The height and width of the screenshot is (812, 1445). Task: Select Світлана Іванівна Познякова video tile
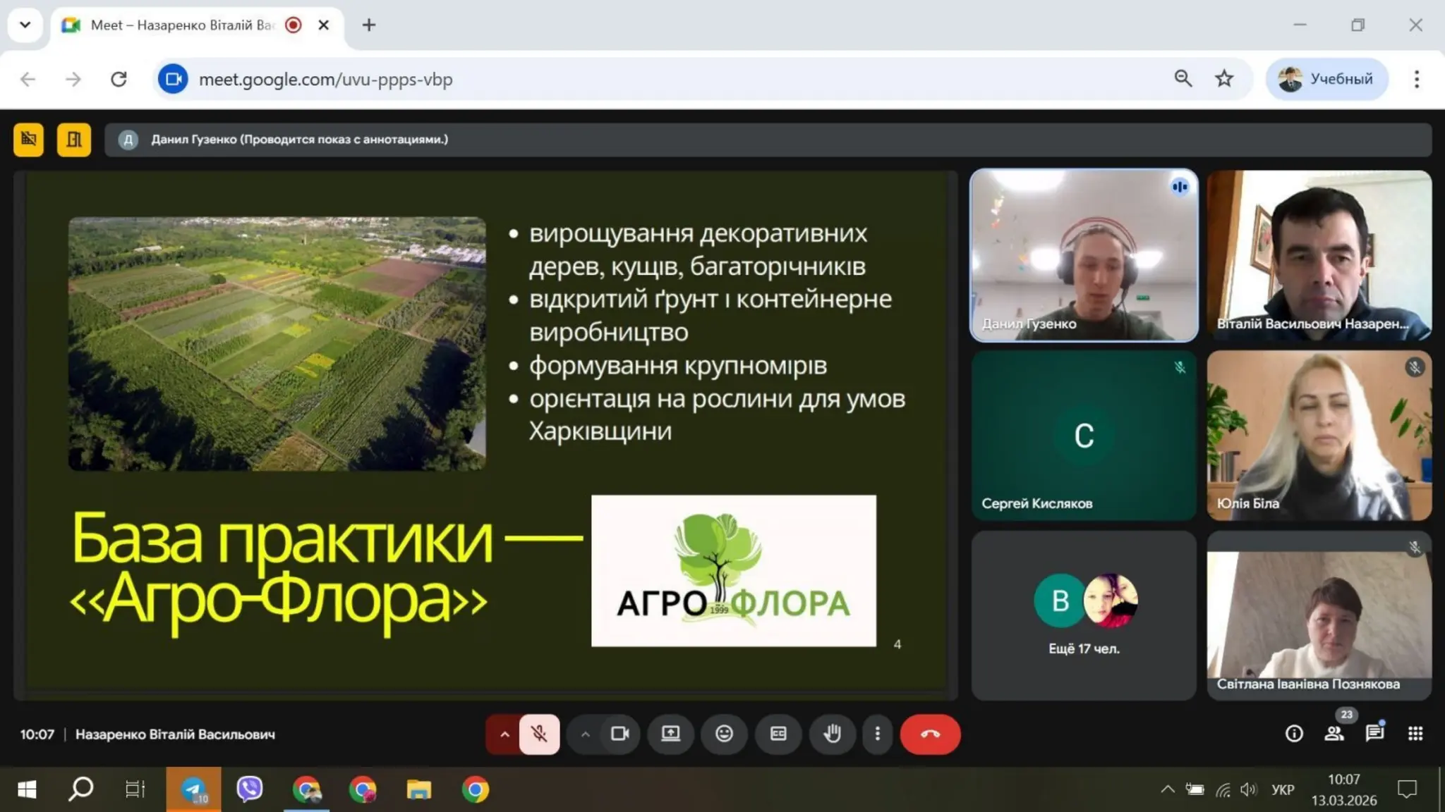pyautogui.click(x=1319, y=615)
